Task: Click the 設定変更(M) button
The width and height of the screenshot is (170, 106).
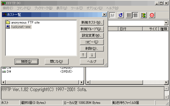Action: 92,36
